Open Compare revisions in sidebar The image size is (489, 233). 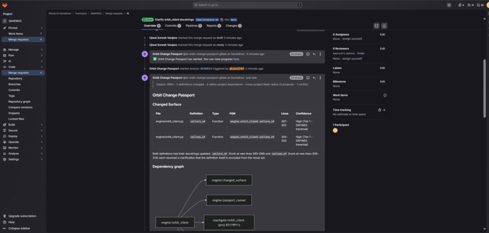tap(23, 107)
